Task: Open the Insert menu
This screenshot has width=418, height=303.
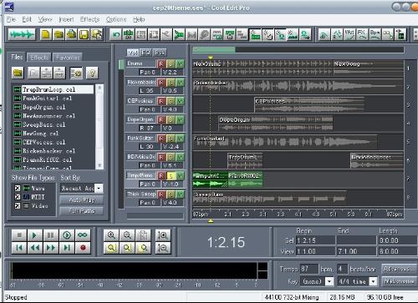Action: [x=66, y=19]
